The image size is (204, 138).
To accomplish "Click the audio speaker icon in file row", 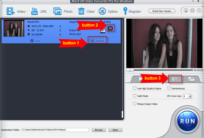I will pyautogui.click(x=29, y=30).
